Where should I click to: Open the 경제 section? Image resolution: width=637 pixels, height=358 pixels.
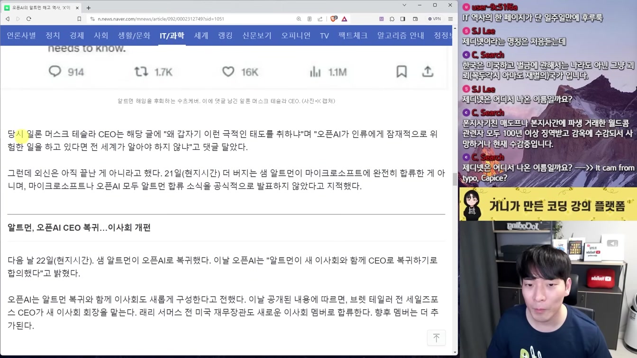point(77,36)
